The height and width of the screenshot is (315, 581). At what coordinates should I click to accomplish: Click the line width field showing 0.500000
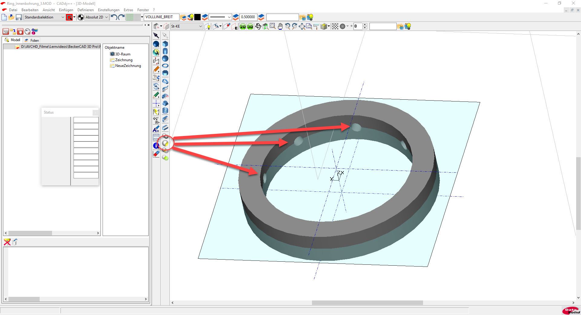(x=248, y=17)
